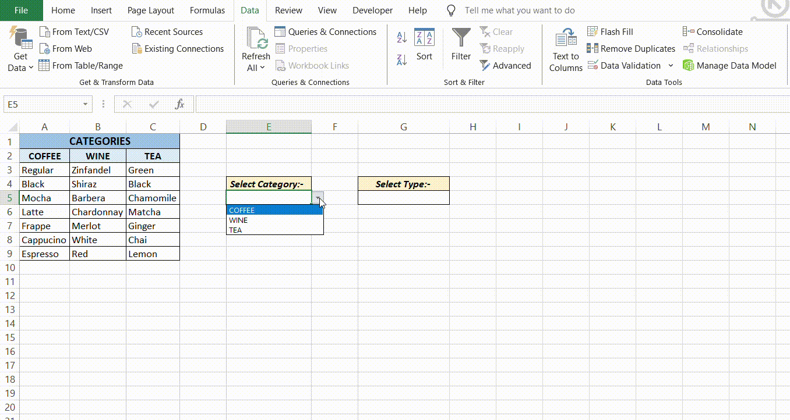
Task: Switch to the Developer tab
Action: [373, 10]
